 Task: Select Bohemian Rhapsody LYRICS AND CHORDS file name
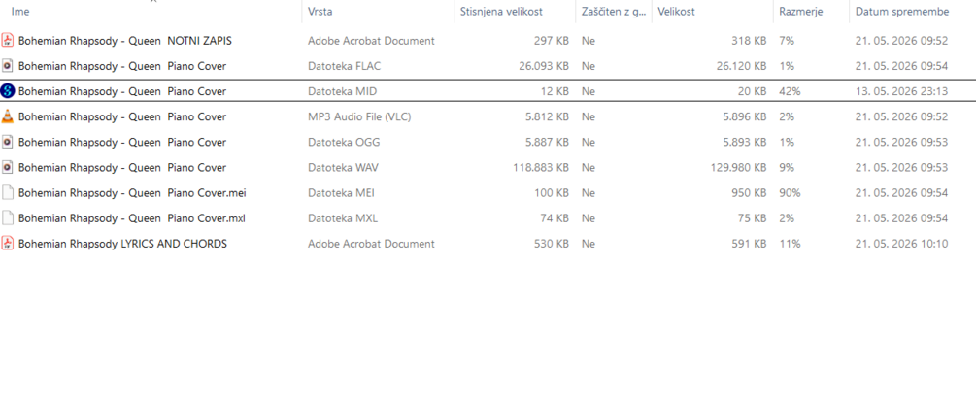[x=122, y=244]
